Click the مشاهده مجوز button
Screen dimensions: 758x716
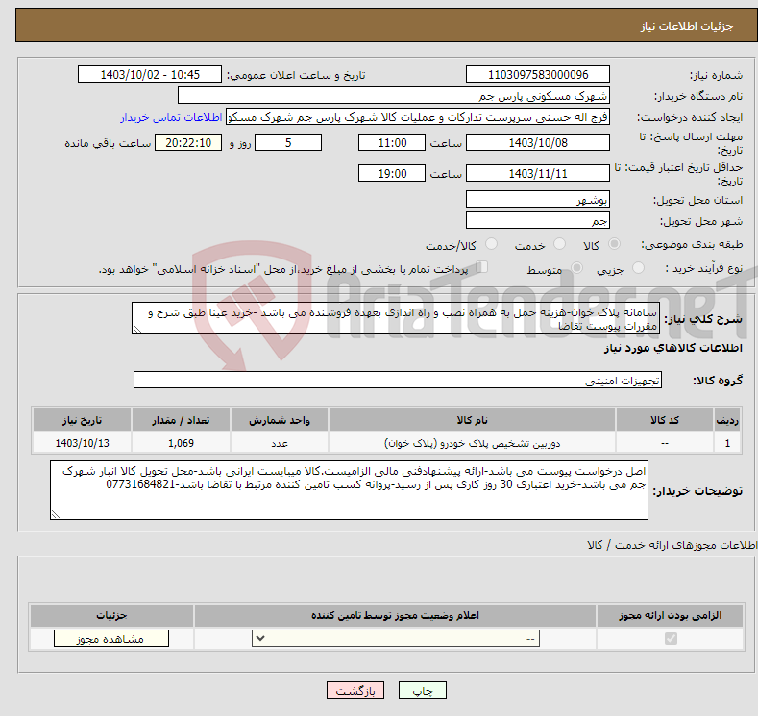click(x=111, y=639)
